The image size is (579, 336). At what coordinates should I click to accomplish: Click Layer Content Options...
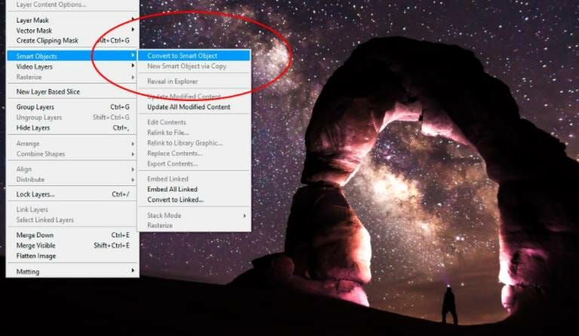coord(72,5)
